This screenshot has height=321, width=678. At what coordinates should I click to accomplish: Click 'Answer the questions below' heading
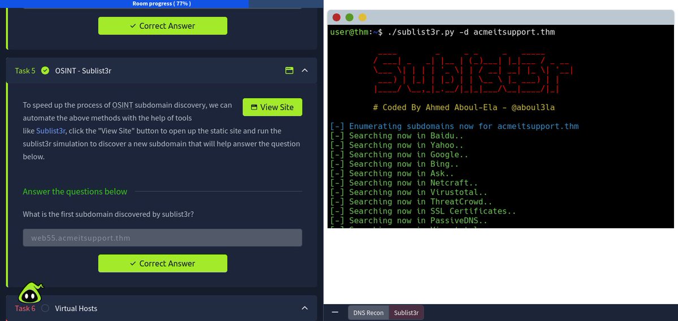point(75,192)
